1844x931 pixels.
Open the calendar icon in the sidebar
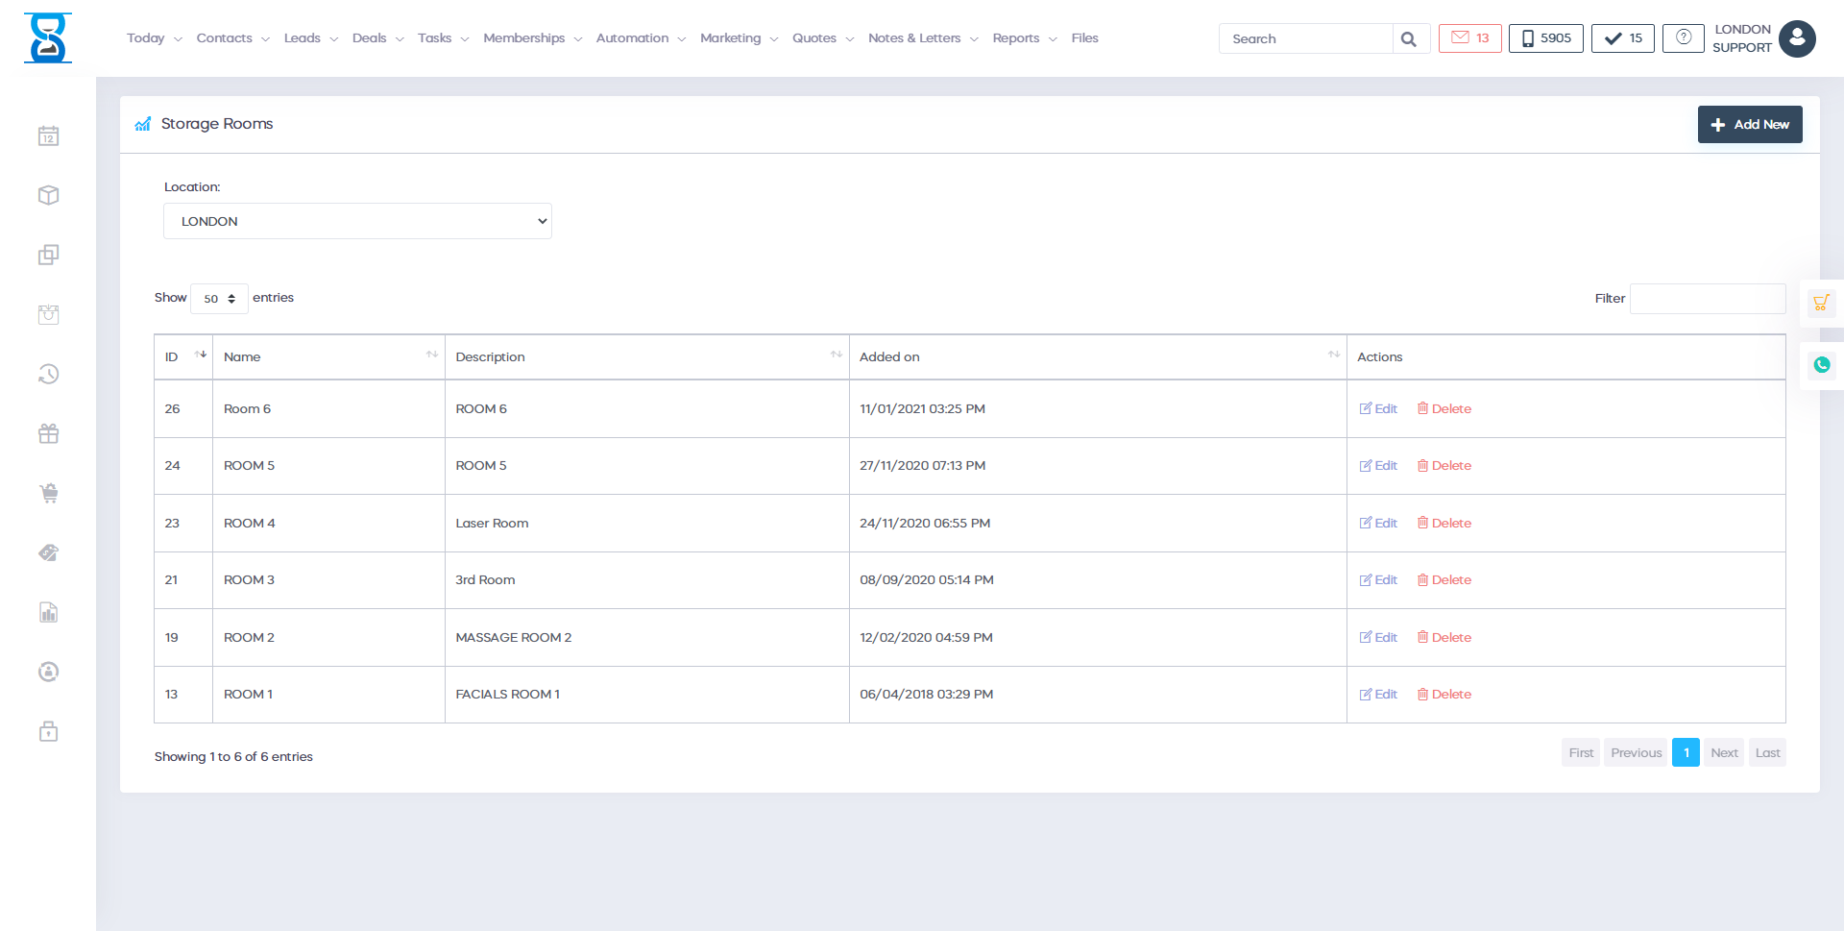[x=48, y=136]
